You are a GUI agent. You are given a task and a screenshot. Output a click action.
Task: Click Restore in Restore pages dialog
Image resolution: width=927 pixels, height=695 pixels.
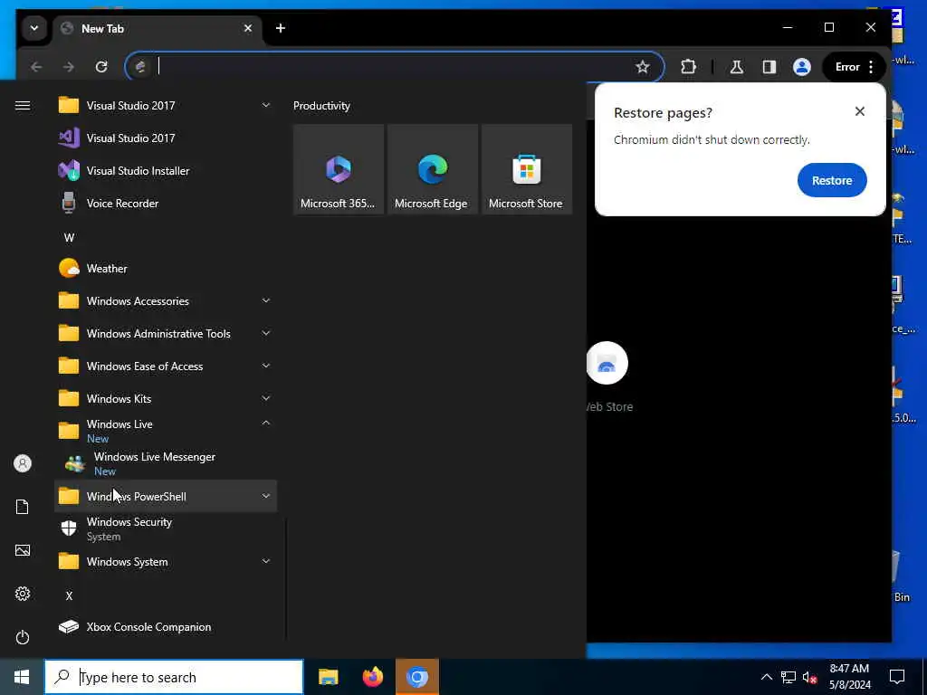[831, 180]
